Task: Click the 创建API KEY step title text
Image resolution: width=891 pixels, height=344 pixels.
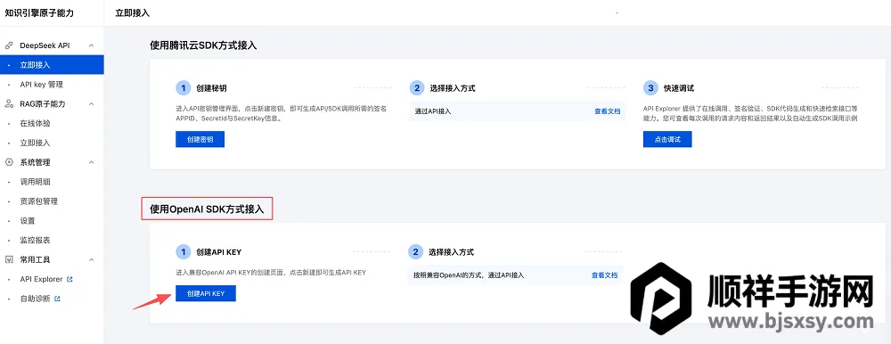Action: (219, 252)
